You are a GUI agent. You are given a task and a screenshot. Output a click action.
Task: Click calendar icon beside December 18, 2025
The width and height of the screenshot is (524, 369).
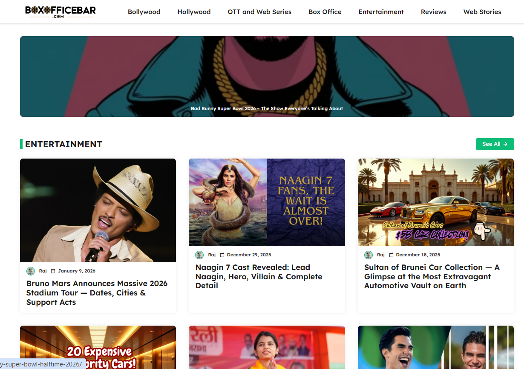tap(391, 255)
